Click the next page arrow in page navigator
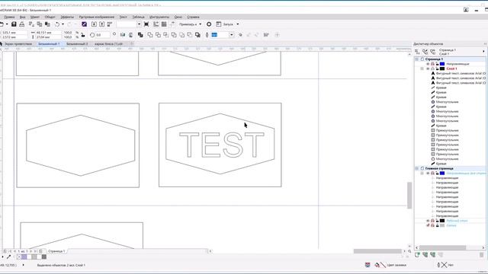The height and width of the screenshot is (274, 488). (30, 251)
